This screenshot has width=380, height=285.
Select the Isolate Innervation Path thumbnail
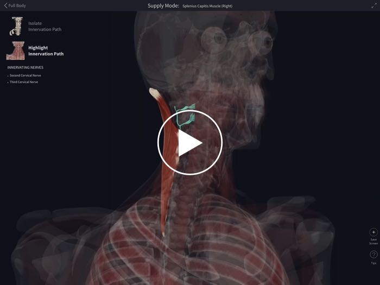coord(16,26)
